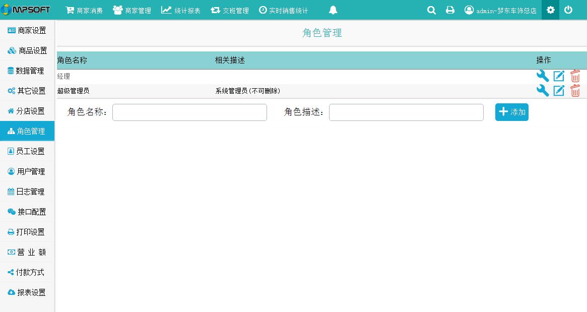This screenshot has width=587, height=312.
Task: Open the notification bell
Action: click(x=333, y=10)
